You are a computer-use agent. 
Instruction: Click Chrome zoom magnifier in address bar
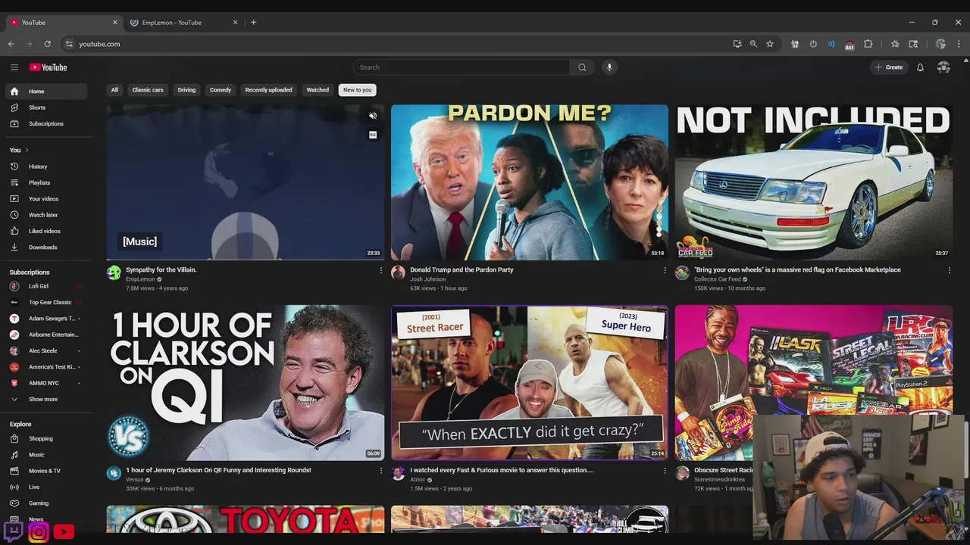click(x=753, y=44)
